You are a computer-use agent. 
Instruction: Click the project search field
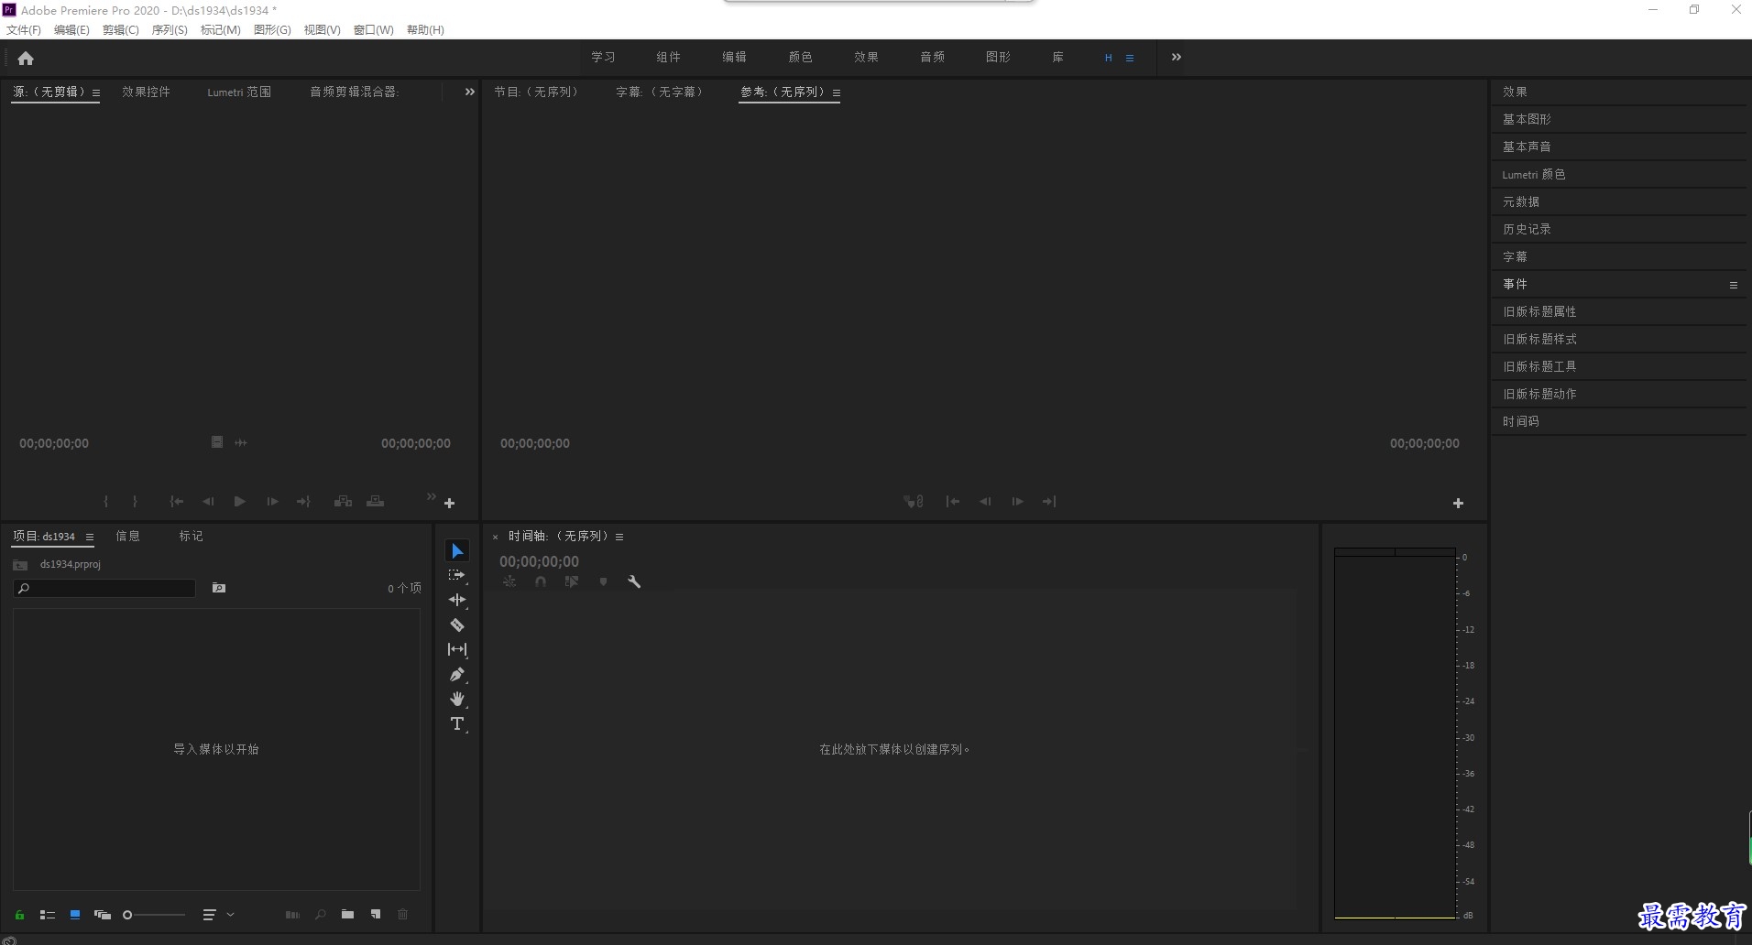(104, 588)
